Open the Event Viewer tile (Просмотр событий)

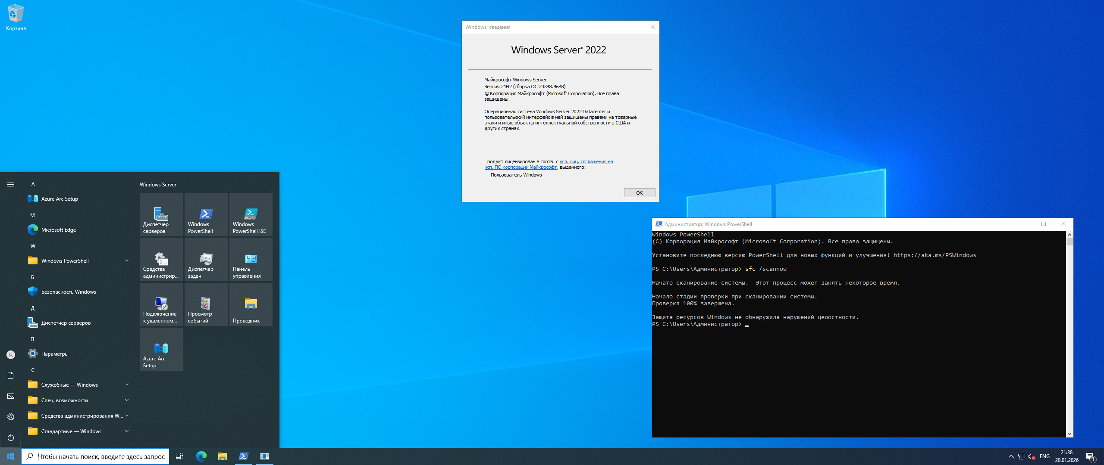pyautogui.click(x=206, y=304)
